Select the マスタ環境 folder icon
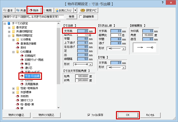178x122 pixels. pyautogui.click(x=17, y=40)
